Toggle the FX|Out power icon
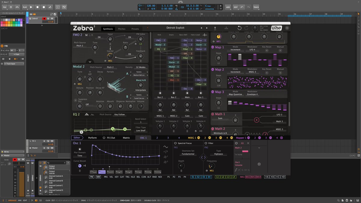Screen dimensions: 361x203 [104, 138]
